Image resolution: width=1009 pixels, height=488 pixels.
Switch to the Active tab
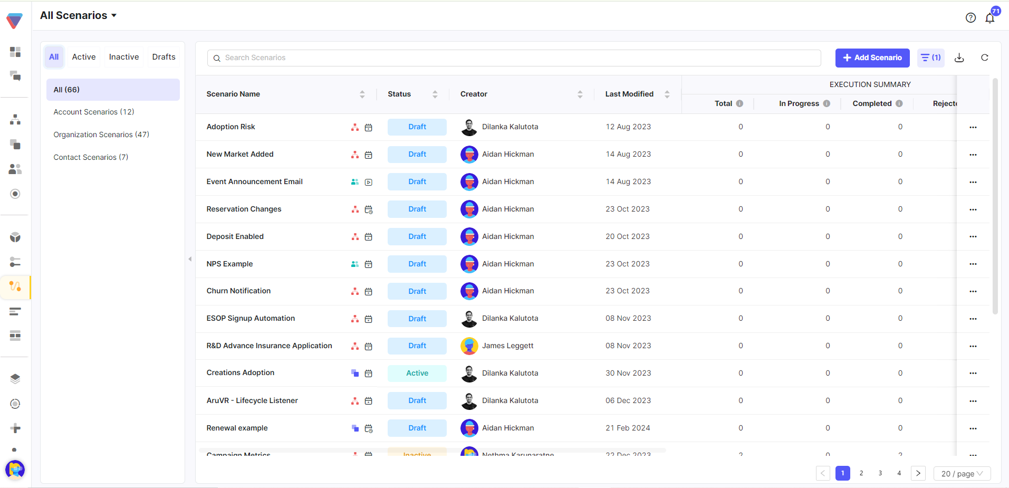tap(84, 57)
